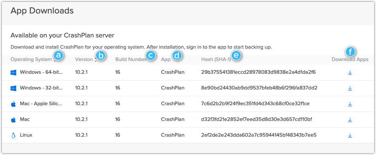Click the download arrow for Mac
Image resolution: width=376 pixels, height=155 pixels.
tap(350, 119)
